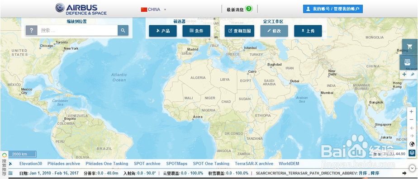Screen dimensions: 418x179
Task: Collapse the bottom panel chevron
Action: coord(412,168)
